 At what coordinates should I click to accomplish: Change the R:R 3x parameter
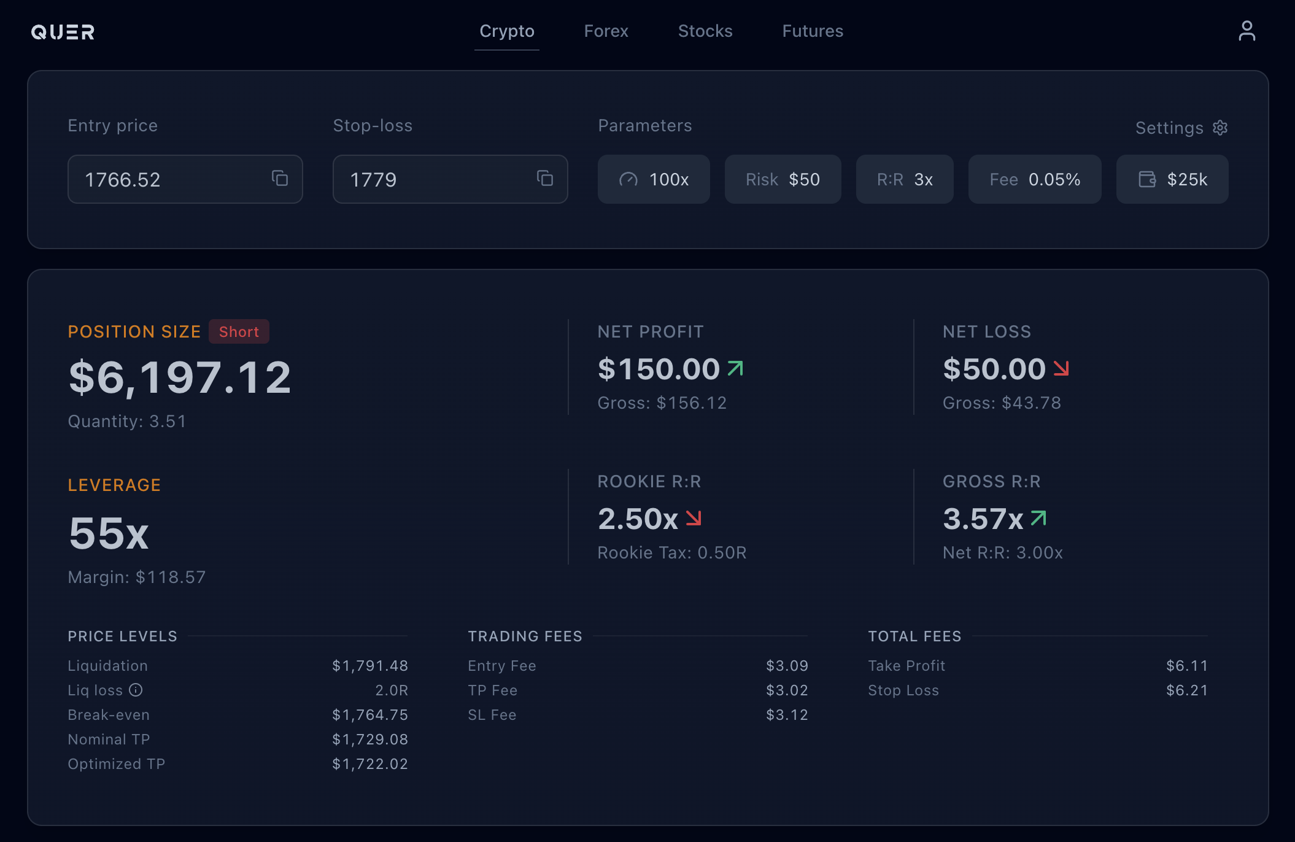905,179
